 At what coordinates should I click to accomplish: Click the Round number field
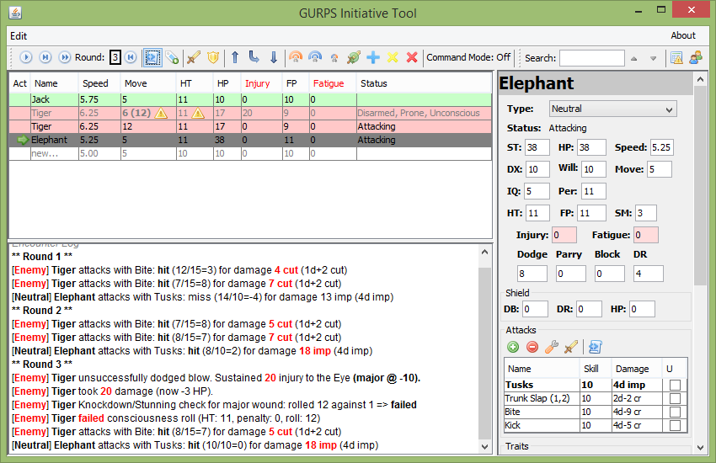coord(115,57)
